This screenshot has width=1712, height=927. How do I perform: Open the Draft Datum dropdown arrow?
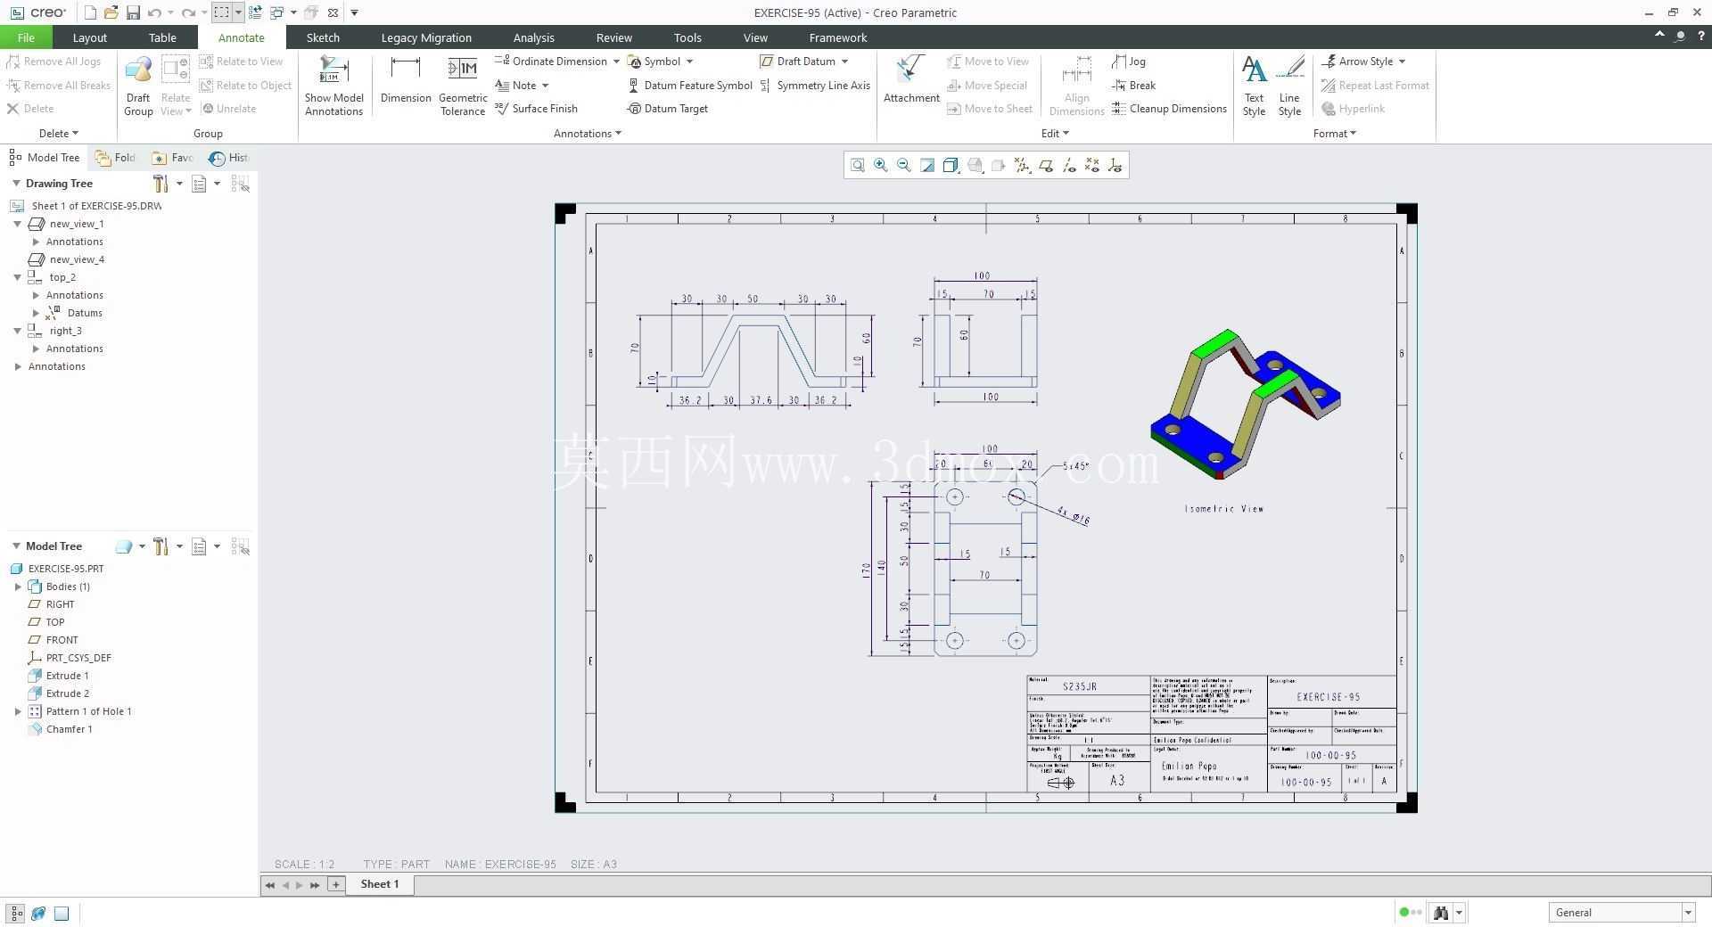click(844, 62)
